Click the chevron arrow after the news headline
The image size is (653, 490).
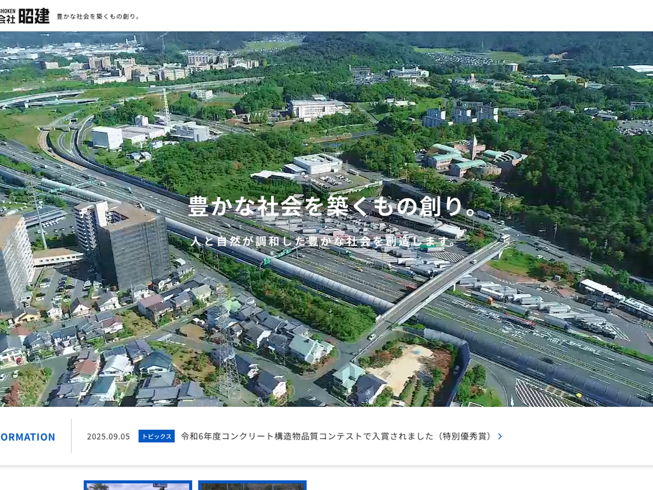[500, 437]
